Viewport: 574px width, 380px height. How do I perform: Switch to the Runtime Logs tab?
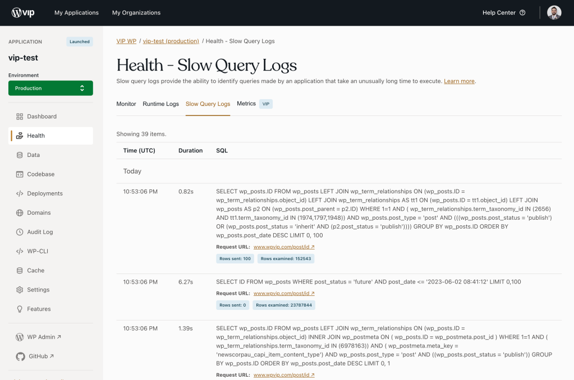click(x=160, y=104)
